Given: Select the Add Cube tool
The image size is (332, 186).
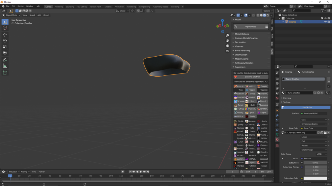Looking at the screenshot, I should [5, 73].
